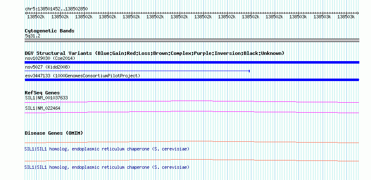Click the last 138503k ruler tick label
Screen dimensions: 371x180
[346, 17]
